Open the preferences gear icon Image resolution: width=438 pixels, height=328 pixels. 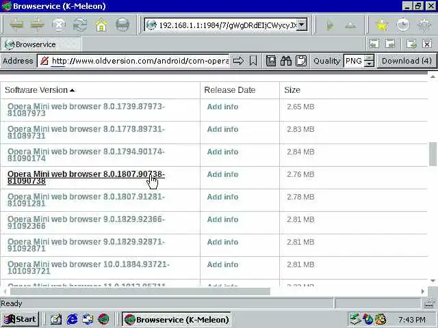pos(424,25)
